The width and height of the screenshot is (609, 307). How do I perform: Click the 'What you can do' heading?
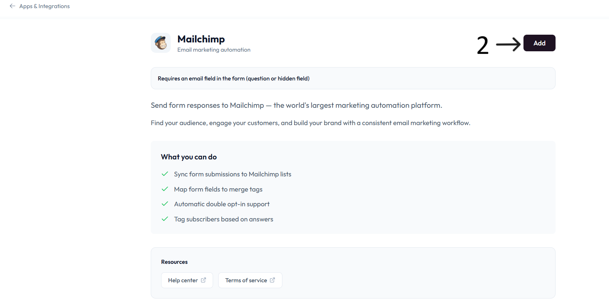coord(189,157)
